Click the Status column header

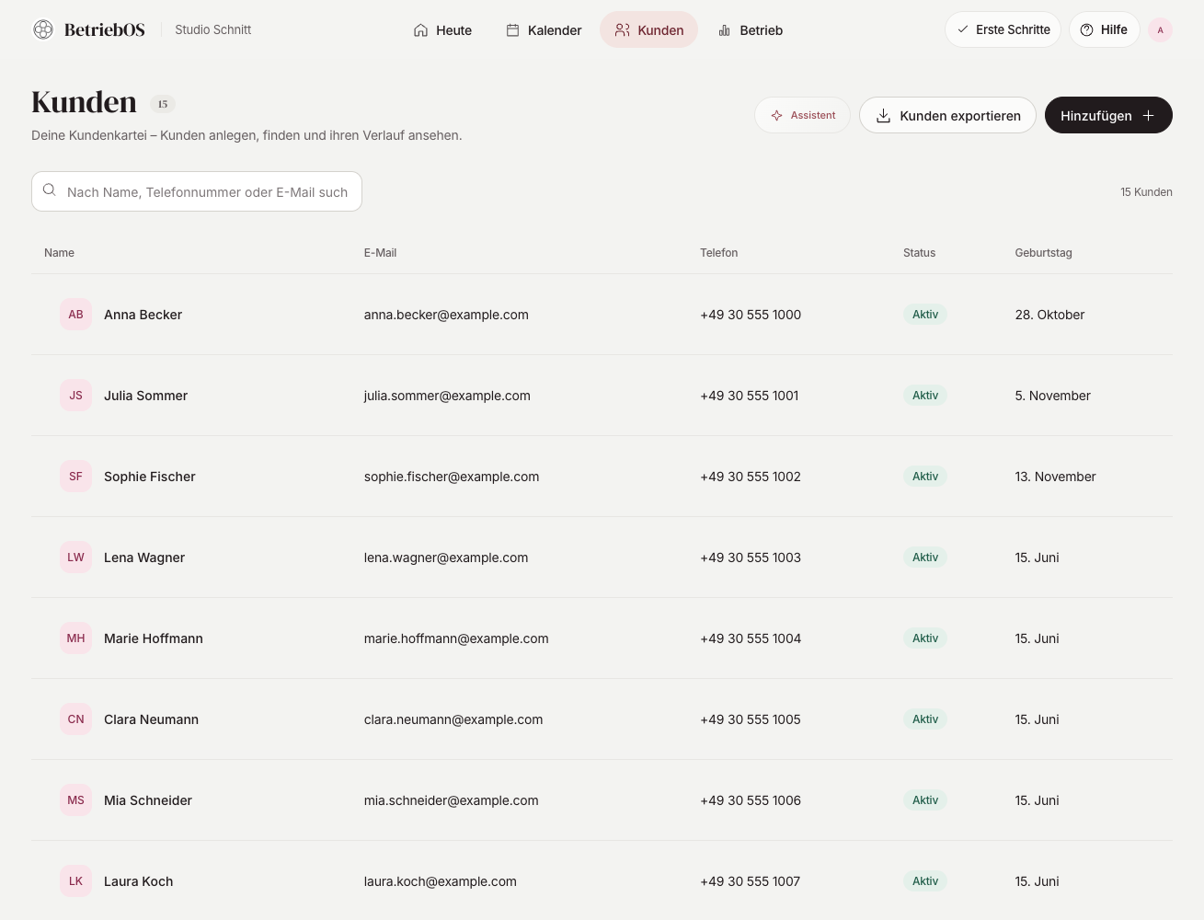click(919, 253)
